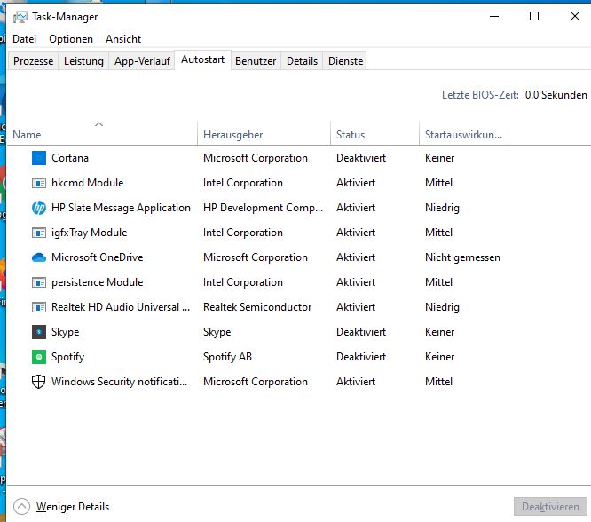Image resolution: width=591 pixels, height=522 pixels.
Task: Click Deaktiviert status in Skype row
Action: 361,332
